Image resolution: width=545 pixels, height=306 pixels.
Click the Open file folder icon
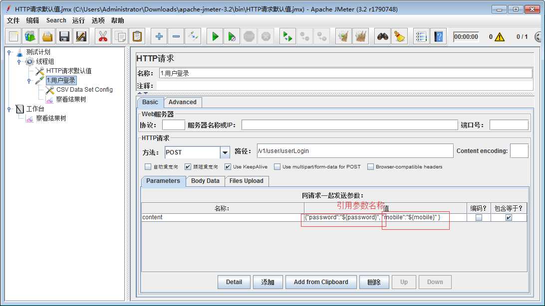(x=47, y=36)
